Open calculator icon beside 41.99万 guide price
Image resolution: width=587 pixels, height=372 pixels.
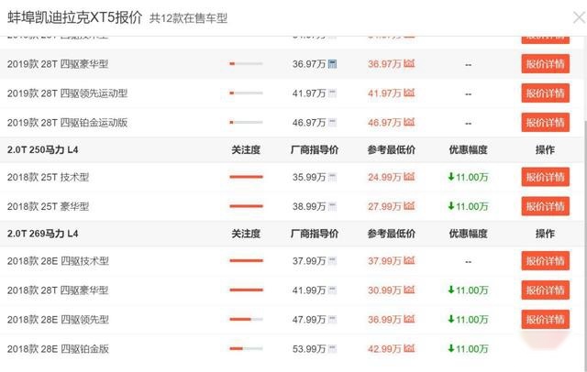pyautogui.click(x=332, y=290)
